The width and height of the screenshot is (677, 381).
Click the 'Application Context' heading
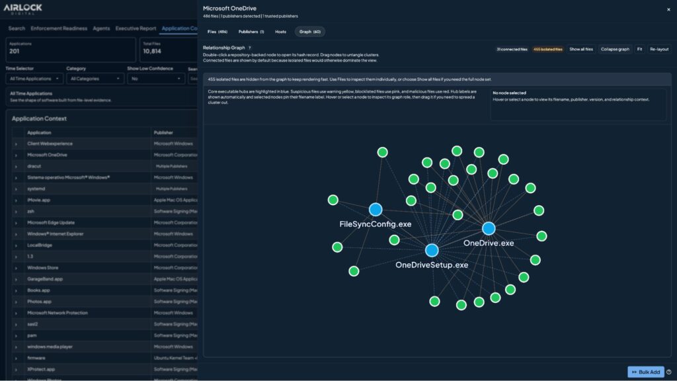pos(39,118)
